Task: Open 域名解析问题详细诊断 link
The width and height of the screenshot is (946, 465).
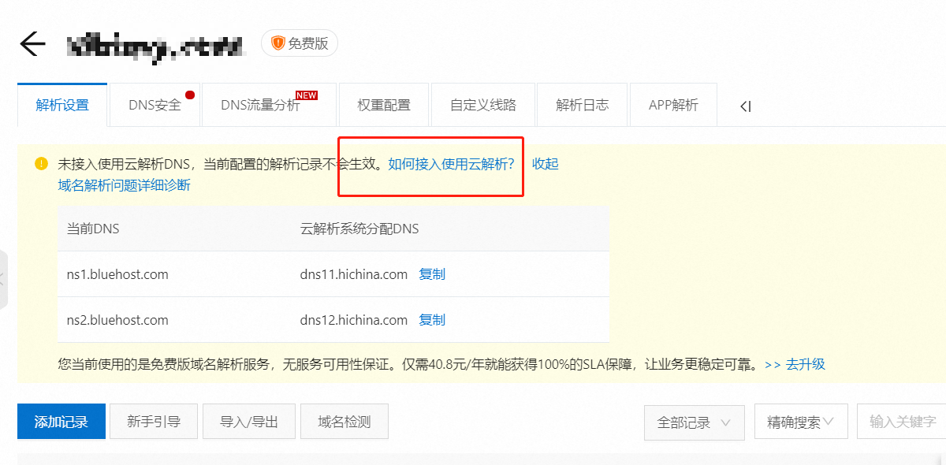Action: (124, 185)
